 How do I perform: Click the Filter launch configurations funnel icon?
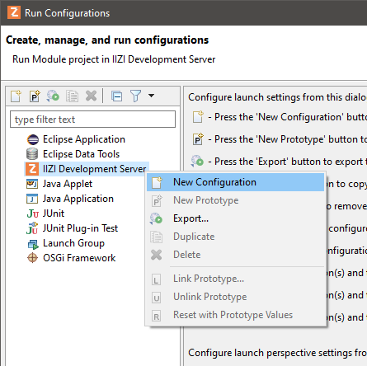[135, 96]
